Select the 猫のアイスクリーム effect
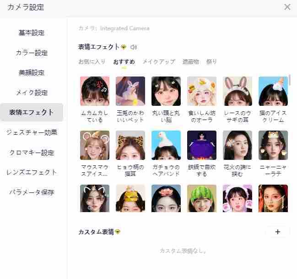The image size is (297, 279). [273, 91]
